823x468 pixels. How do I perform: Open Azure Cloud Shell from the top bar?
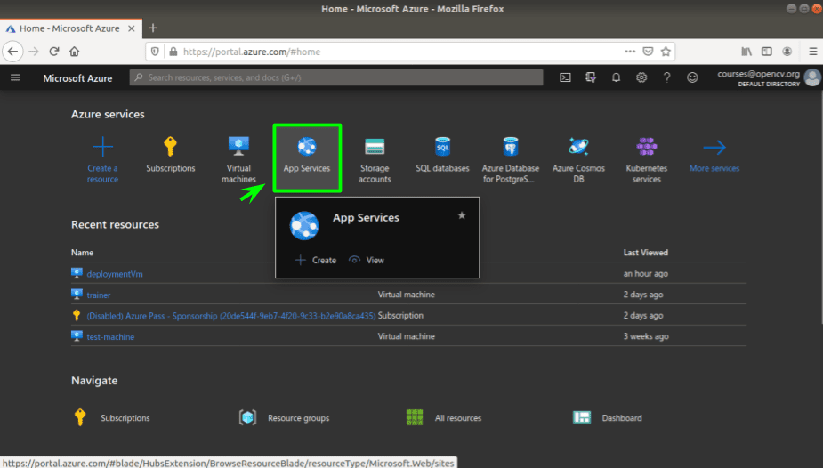pos(565,77)
